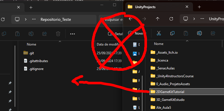Select Ale_Aula5 folder
This screenshot has height=111, width=224.
pyautogui.click(x=161, y=107)
